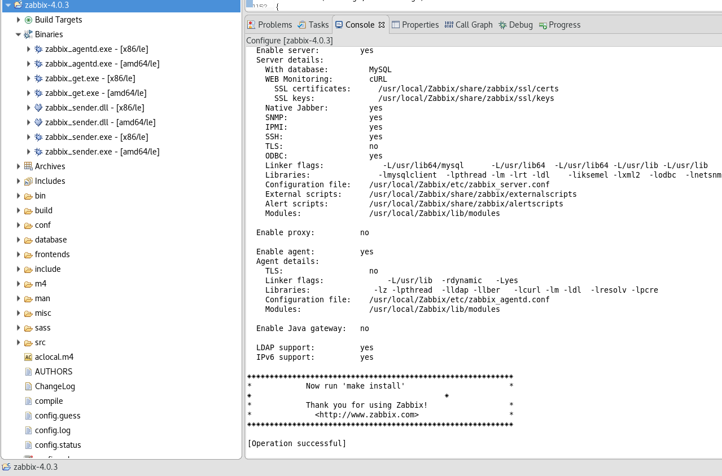This screenshot has height=476, width=722.
Task: Click the config.log file icon
Action: [x=28, y=430]
